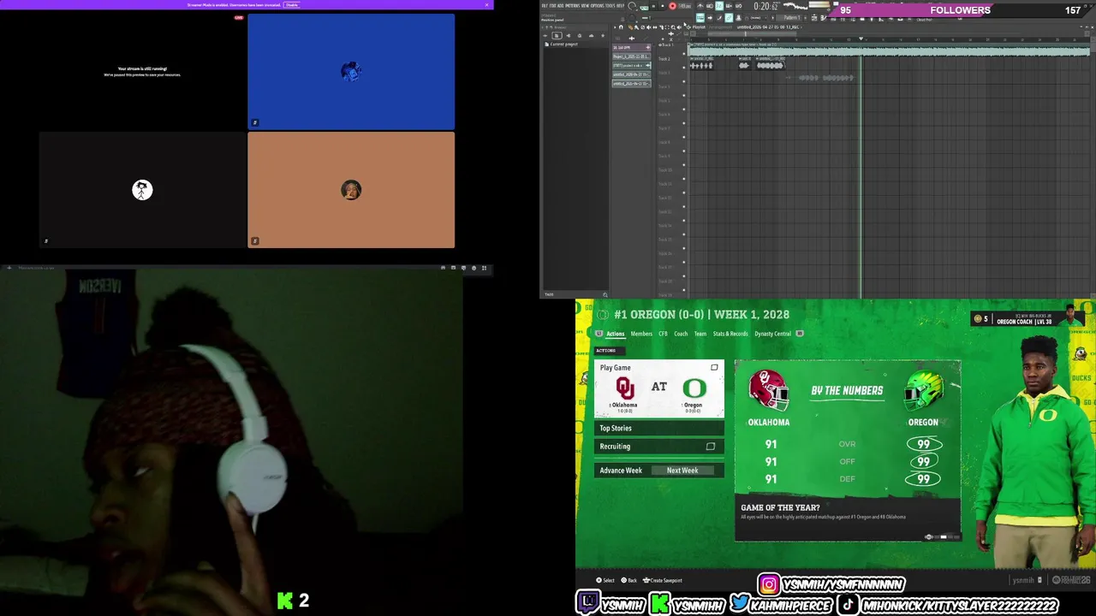1096x616 pixels.
Task: Click the tan participant tile avatar
Action: pos(351,190)
